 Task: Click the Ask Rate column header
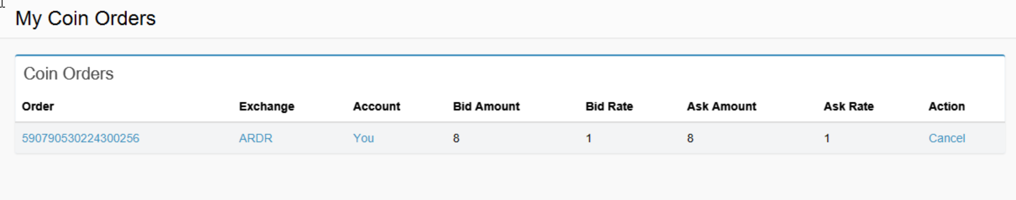tap(848, 107)
